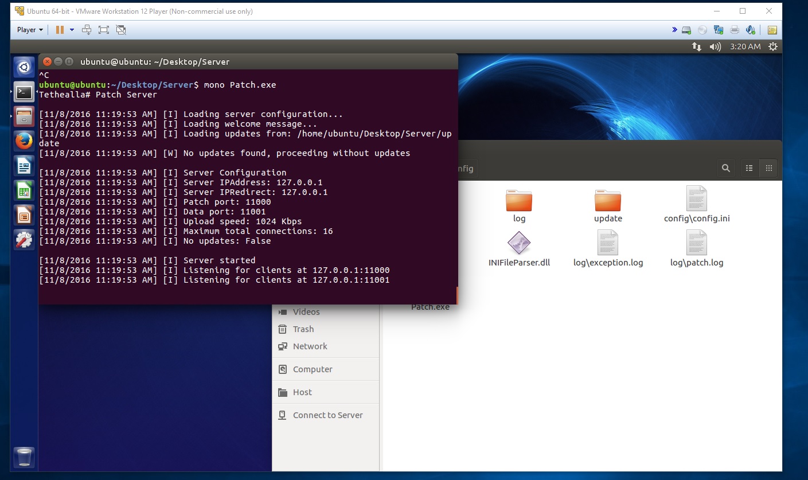Open the power options dropdown arrow beside pause
Image resolution: width=808 pixels, height=480 pixels.
click(x=72, y=30)
